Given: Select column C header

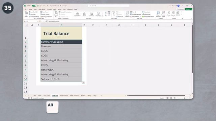Looking at the screenshot, I should tap(61, 25).
